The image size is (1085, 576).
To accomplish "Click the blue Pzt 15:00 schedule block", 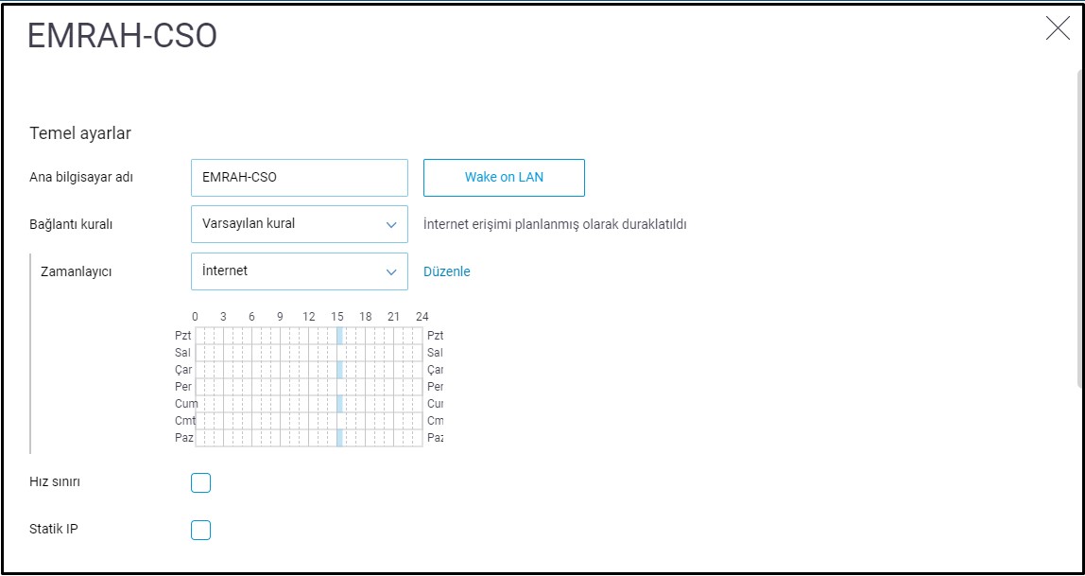I will click(x=339, y=336).
